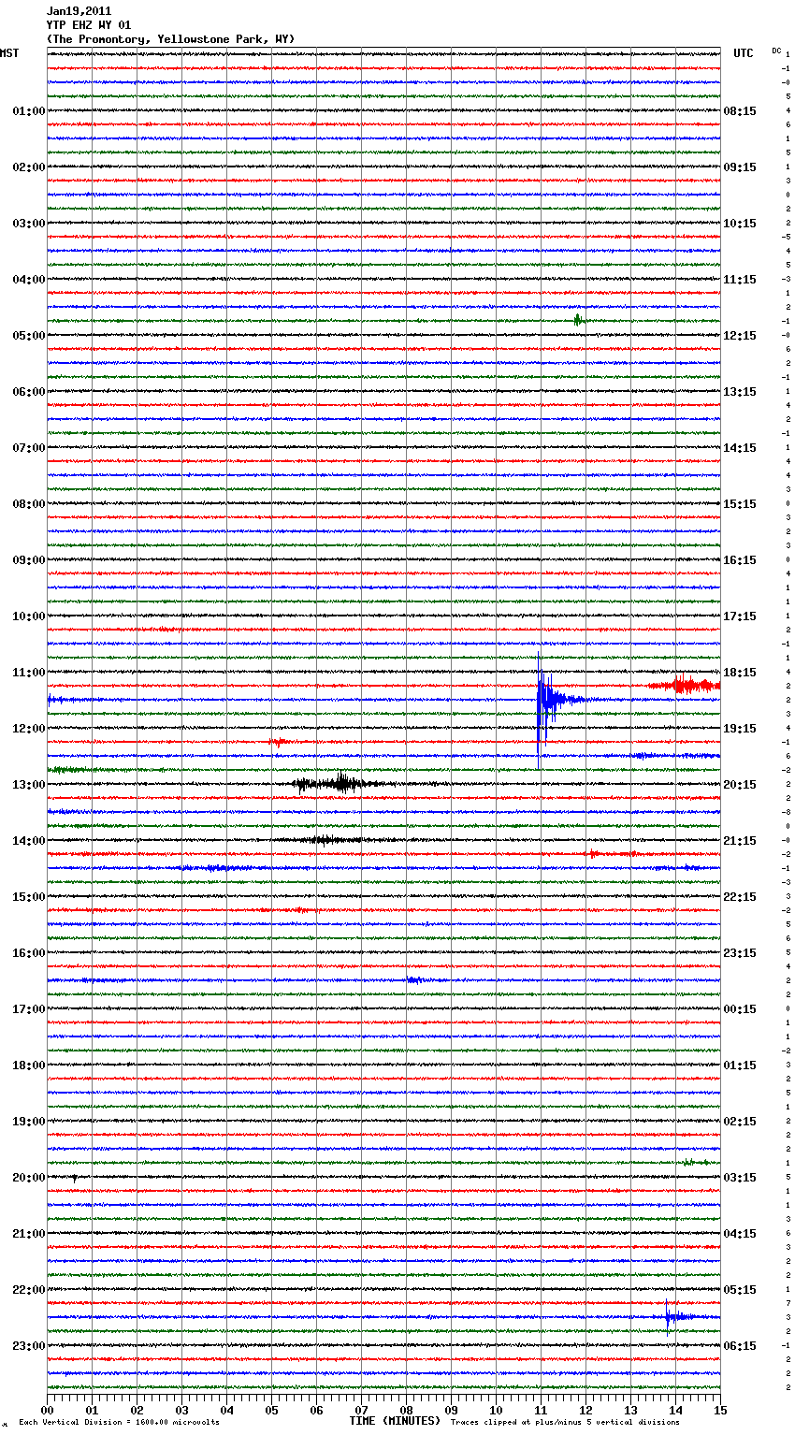Viewport: 795px width, 1435px height.
Task: Click the 11:15 UTC time label
Action: 739,280
